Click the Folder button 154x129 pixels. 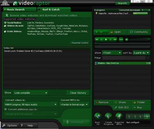coord(141,102)
